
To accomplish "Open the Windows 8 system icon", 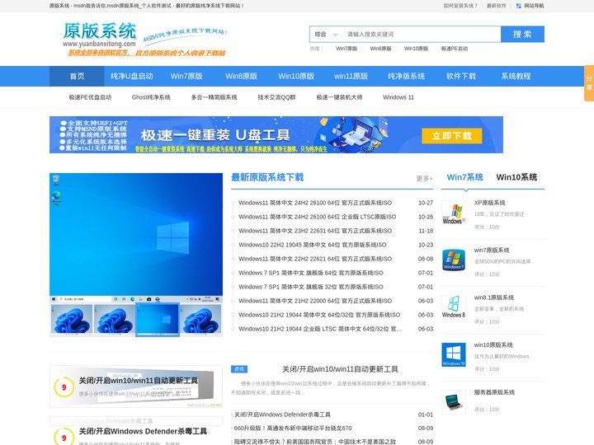I will (x=454, y=307).
